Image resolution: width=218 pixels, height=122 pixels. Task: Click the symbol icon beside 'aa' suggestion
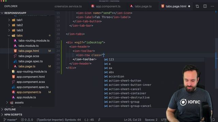tap(106, 68)
